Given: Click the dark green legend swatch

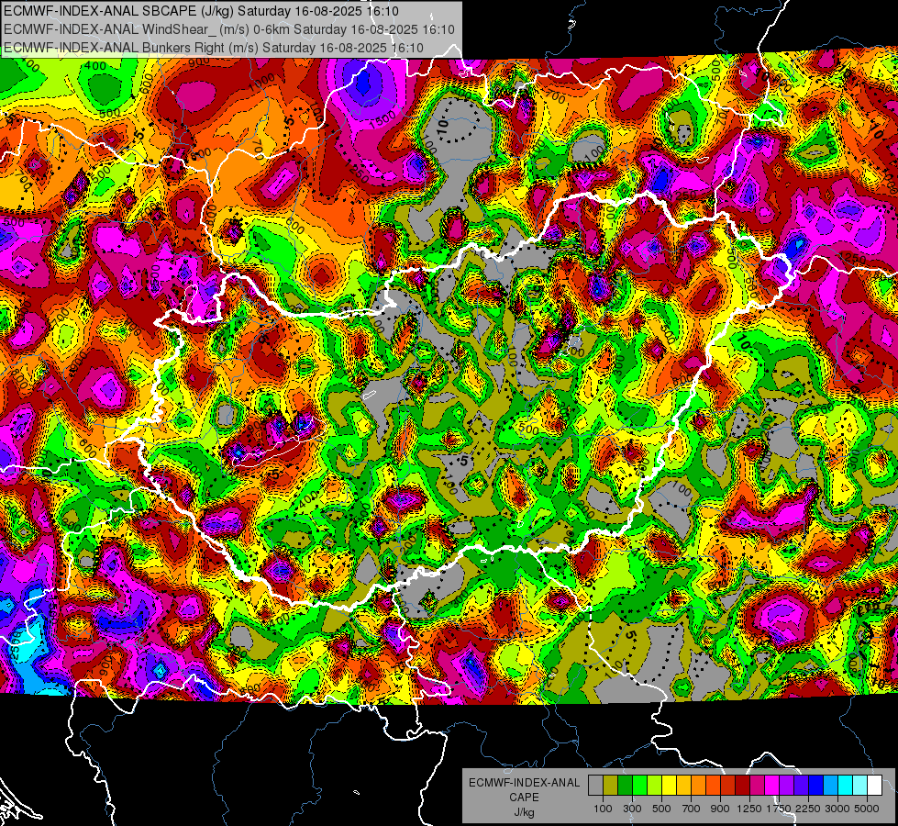Looking at the screenshot, I should coord(625,786).
